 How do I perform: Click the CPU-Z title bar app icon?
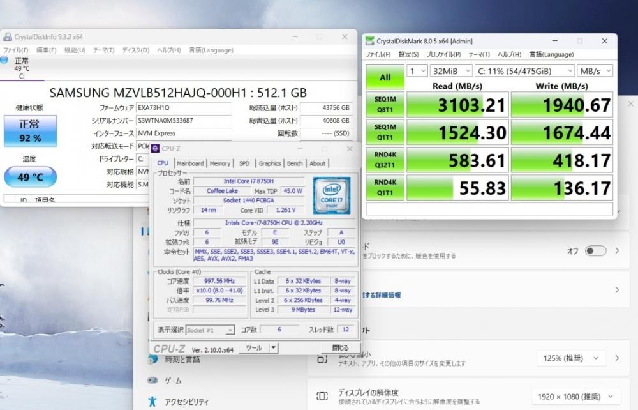tap(155, 149)
